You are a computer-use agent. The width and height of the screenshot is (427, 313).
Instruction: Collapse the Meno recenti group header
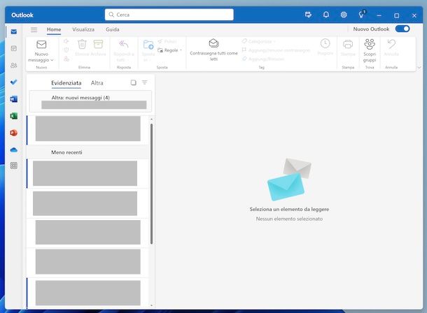88,152
